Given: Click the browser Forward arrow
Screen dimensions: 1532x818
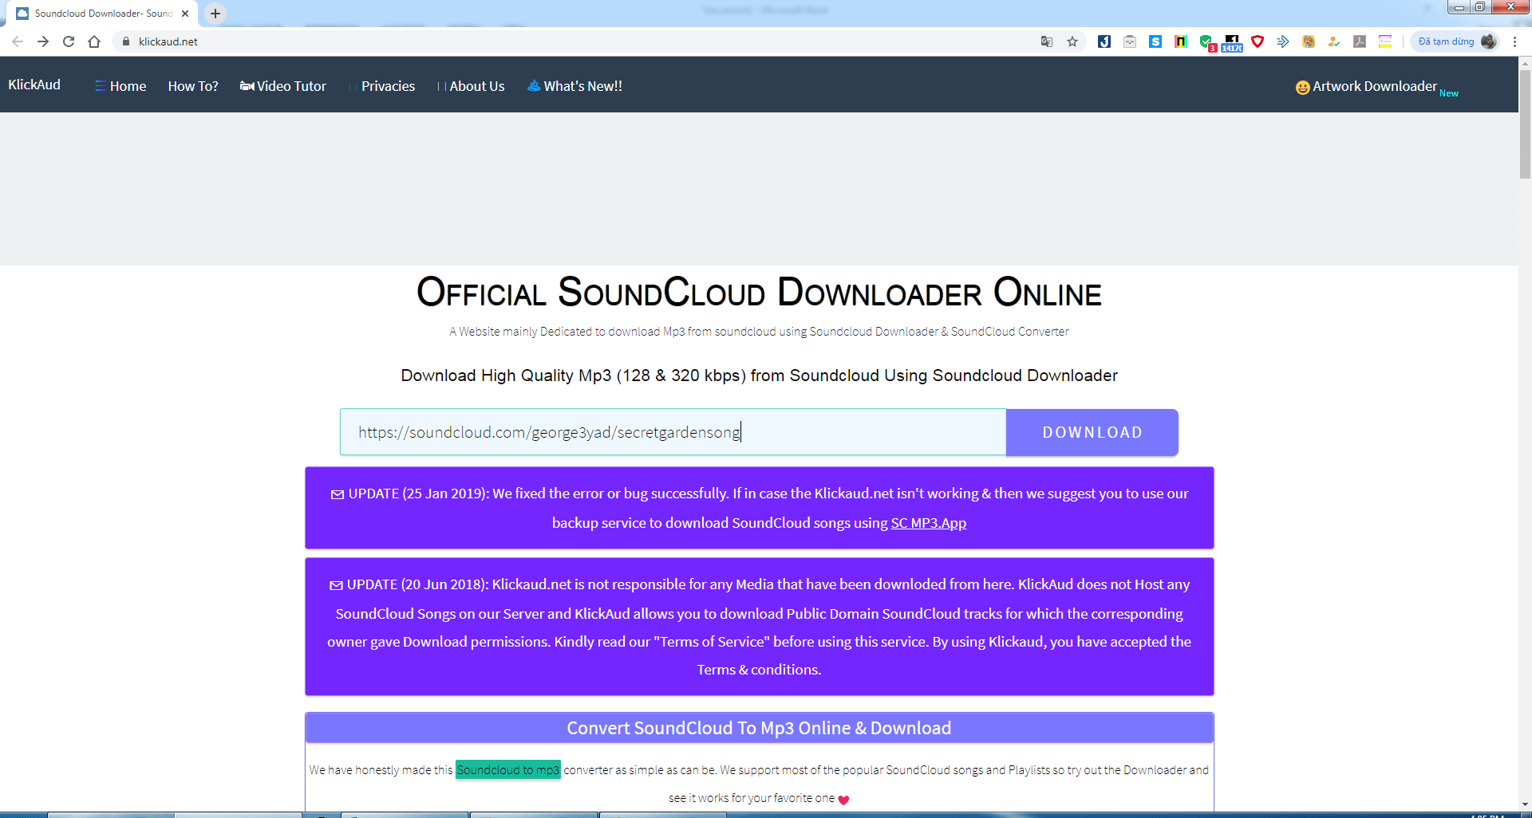Looking at the screenshot, I should click(x=43, y=41).
